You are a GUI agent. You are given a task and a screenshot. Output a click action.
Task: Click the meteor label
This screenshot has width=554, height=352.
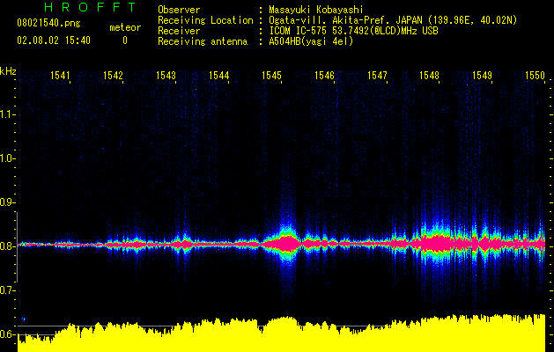[x=125, y=27]
